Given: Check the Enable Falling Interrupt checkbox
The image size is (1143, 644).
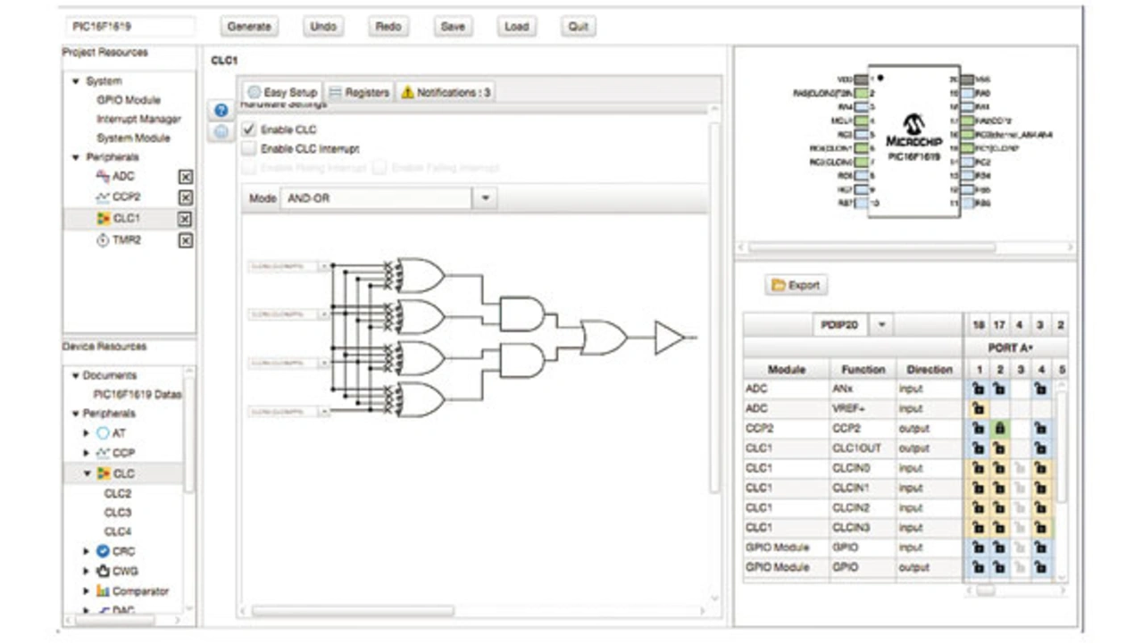Looking at the screenshot, I should [x=380, y=167].
